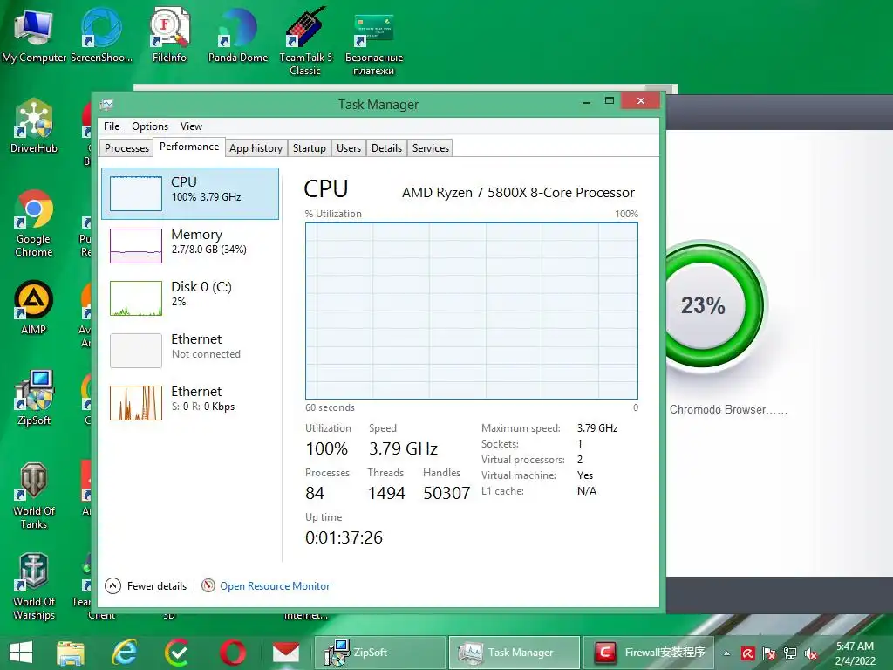This screenshot has width=893, height=670.
Task: Select the Performance tab
Action: 189,147
